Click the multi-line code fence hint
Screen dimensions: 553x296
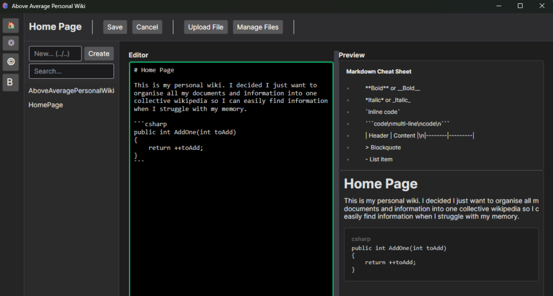(x=407, y=124)
